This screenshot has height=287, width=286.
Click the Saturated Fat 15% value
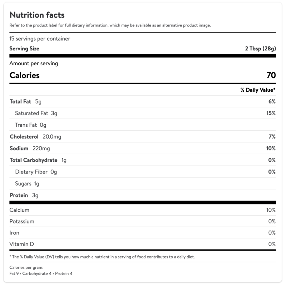[x=271, y=113]
